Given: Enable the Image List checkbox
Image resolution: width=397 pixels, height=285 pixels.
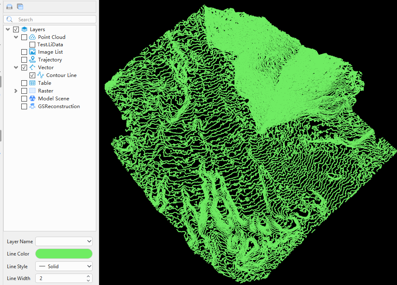Looking at the screenshot, I should (24, 52).
